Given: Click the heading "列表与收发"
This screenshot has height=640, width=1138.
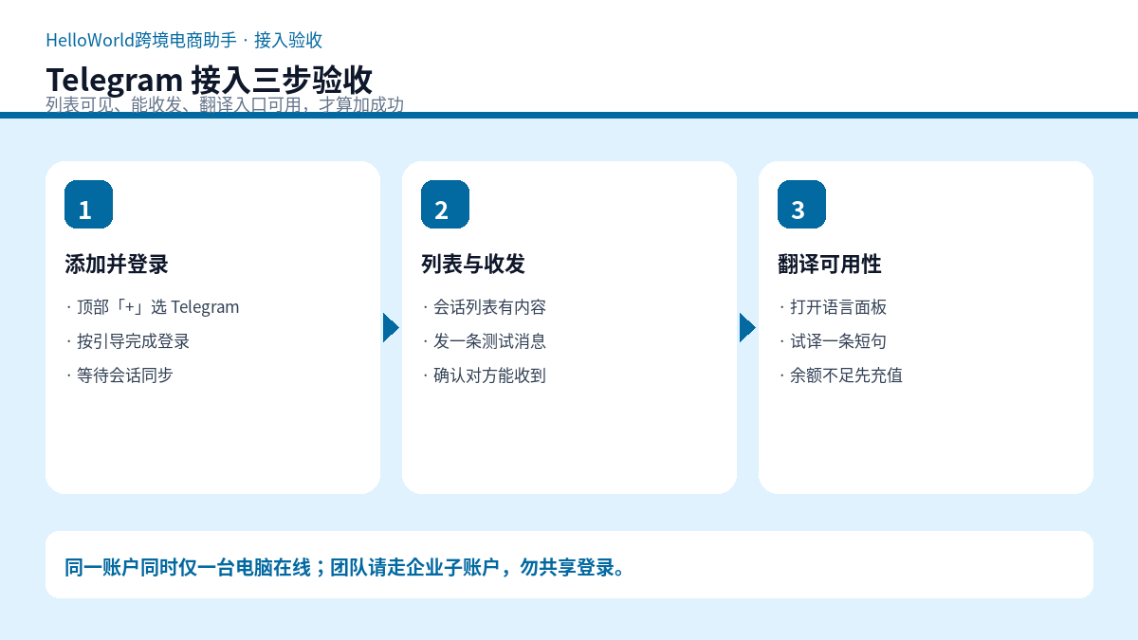Looking at the screenshot, I should point(473,265).
